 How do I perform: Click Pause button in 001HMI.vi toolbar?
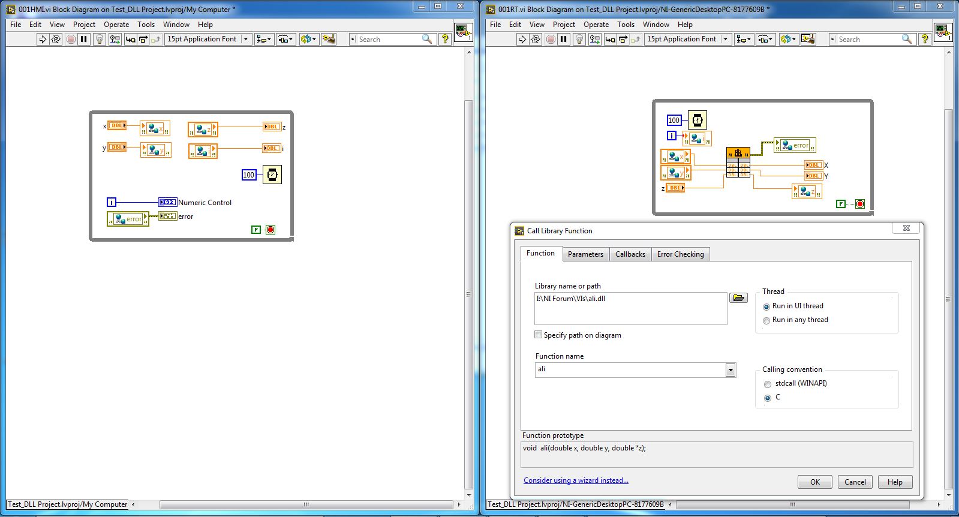coord(84,39)
